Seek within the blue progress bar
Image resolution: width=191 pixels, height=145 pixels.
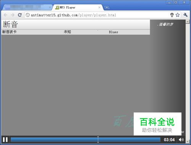tap(86, 140)
